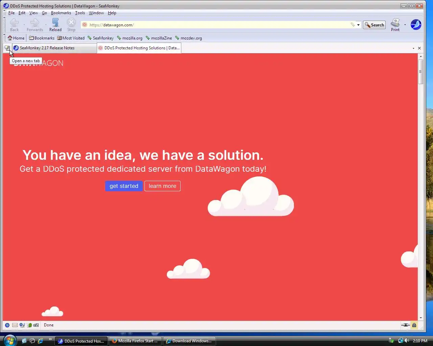The image size is (433, 346).
Task: Click the online/offline connection icon
Action: tap(405, 325)
